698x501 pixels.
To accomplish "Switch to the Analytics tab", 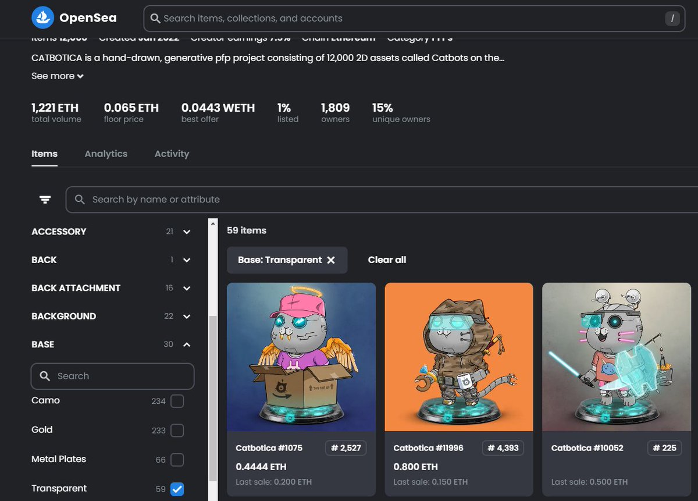I will [106, 154].
